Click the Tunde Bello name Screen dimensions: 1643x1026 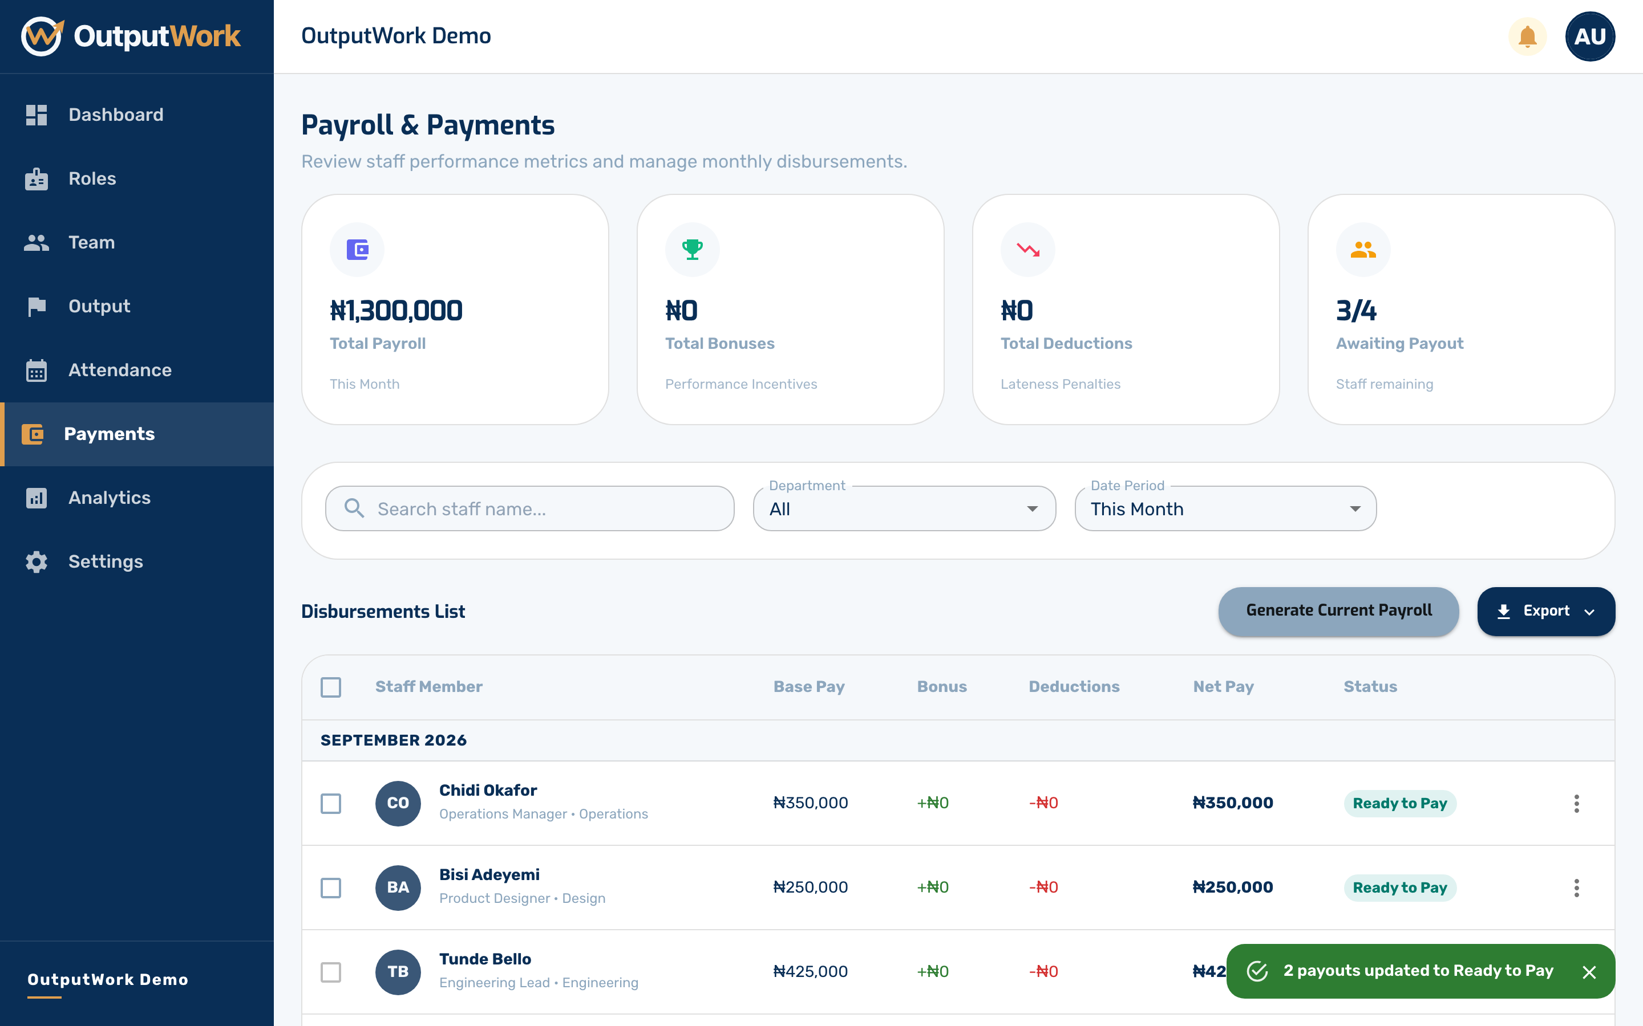click(x=485, y=959)
